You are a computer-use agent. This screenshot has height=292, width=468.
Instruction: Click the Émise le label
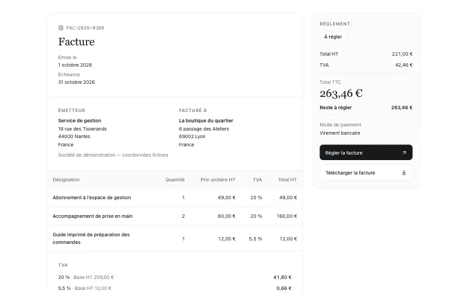coord(67,57)
